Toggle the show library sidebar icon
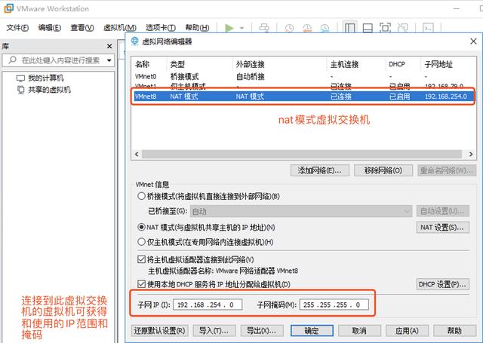The width and height of the screenshot is (483, 343). pyautogui.click(x=349, y=28)
